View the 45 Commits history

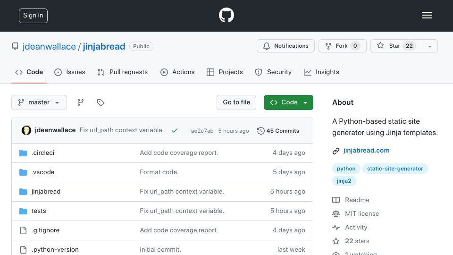tap(278, 131)
